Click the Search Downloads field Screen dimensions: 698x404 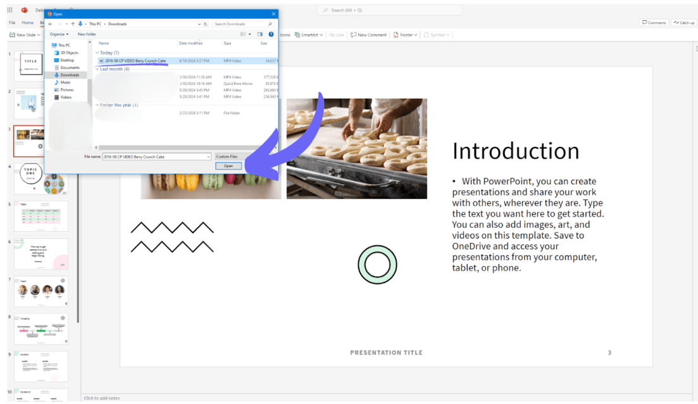(240, 24)
